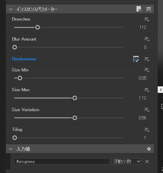Image resolution: width=163 pixels, height=173 pixels.
Task: Open the Size Max parameter options menu
Action: (x=147, y=90)
